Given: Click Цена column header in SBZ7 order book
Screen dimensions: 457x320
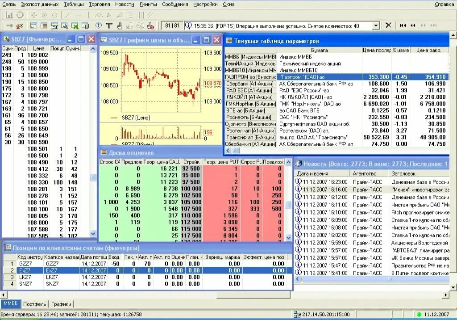Looking at the screenshot, I should tap(38, 48).
